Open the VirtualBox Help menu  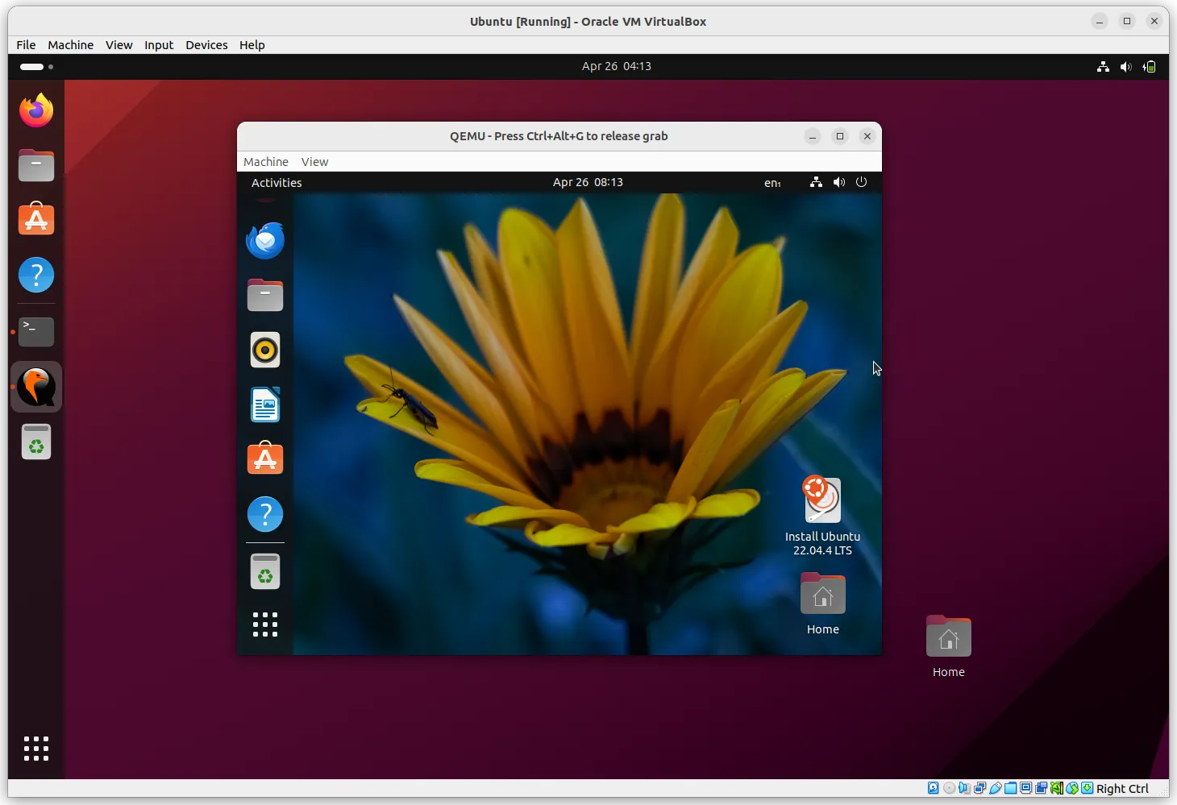tap(252, 45)
